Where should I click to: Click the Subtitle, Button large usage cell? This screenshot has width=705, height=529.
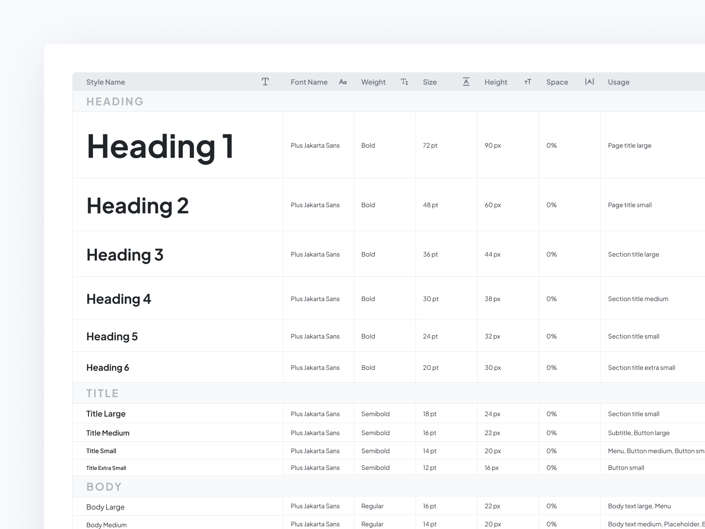[x=639, y=433]
